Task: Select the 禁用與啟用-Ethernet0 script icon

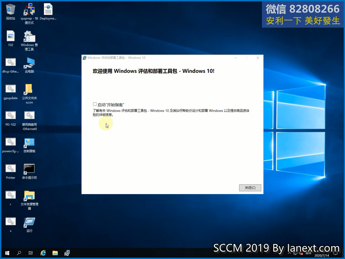Action: tap(29, 120)
